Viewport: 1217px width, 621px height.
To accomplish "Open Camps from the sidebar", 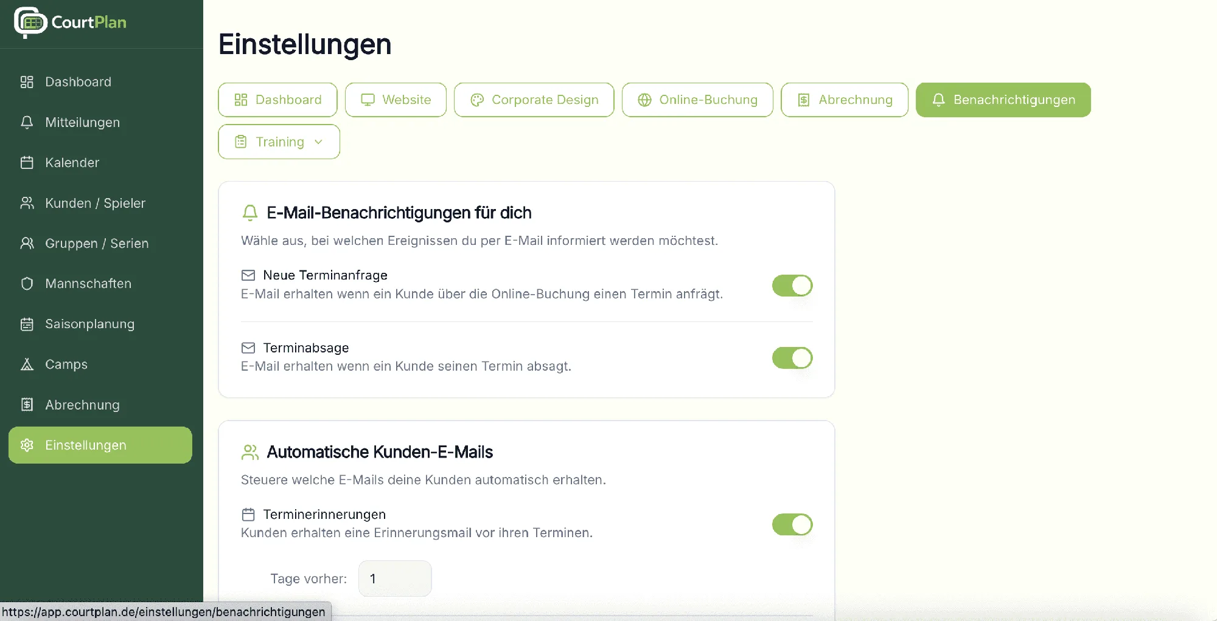I will tap(100, 365).
